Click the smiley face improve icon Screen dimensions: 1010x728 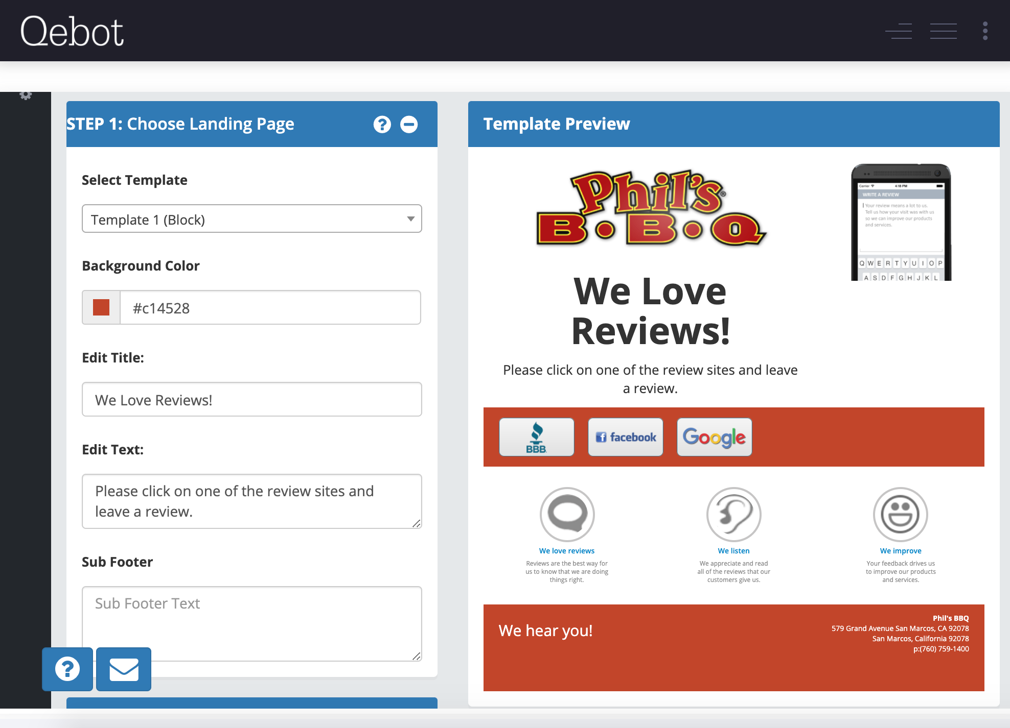coord(901,514)
